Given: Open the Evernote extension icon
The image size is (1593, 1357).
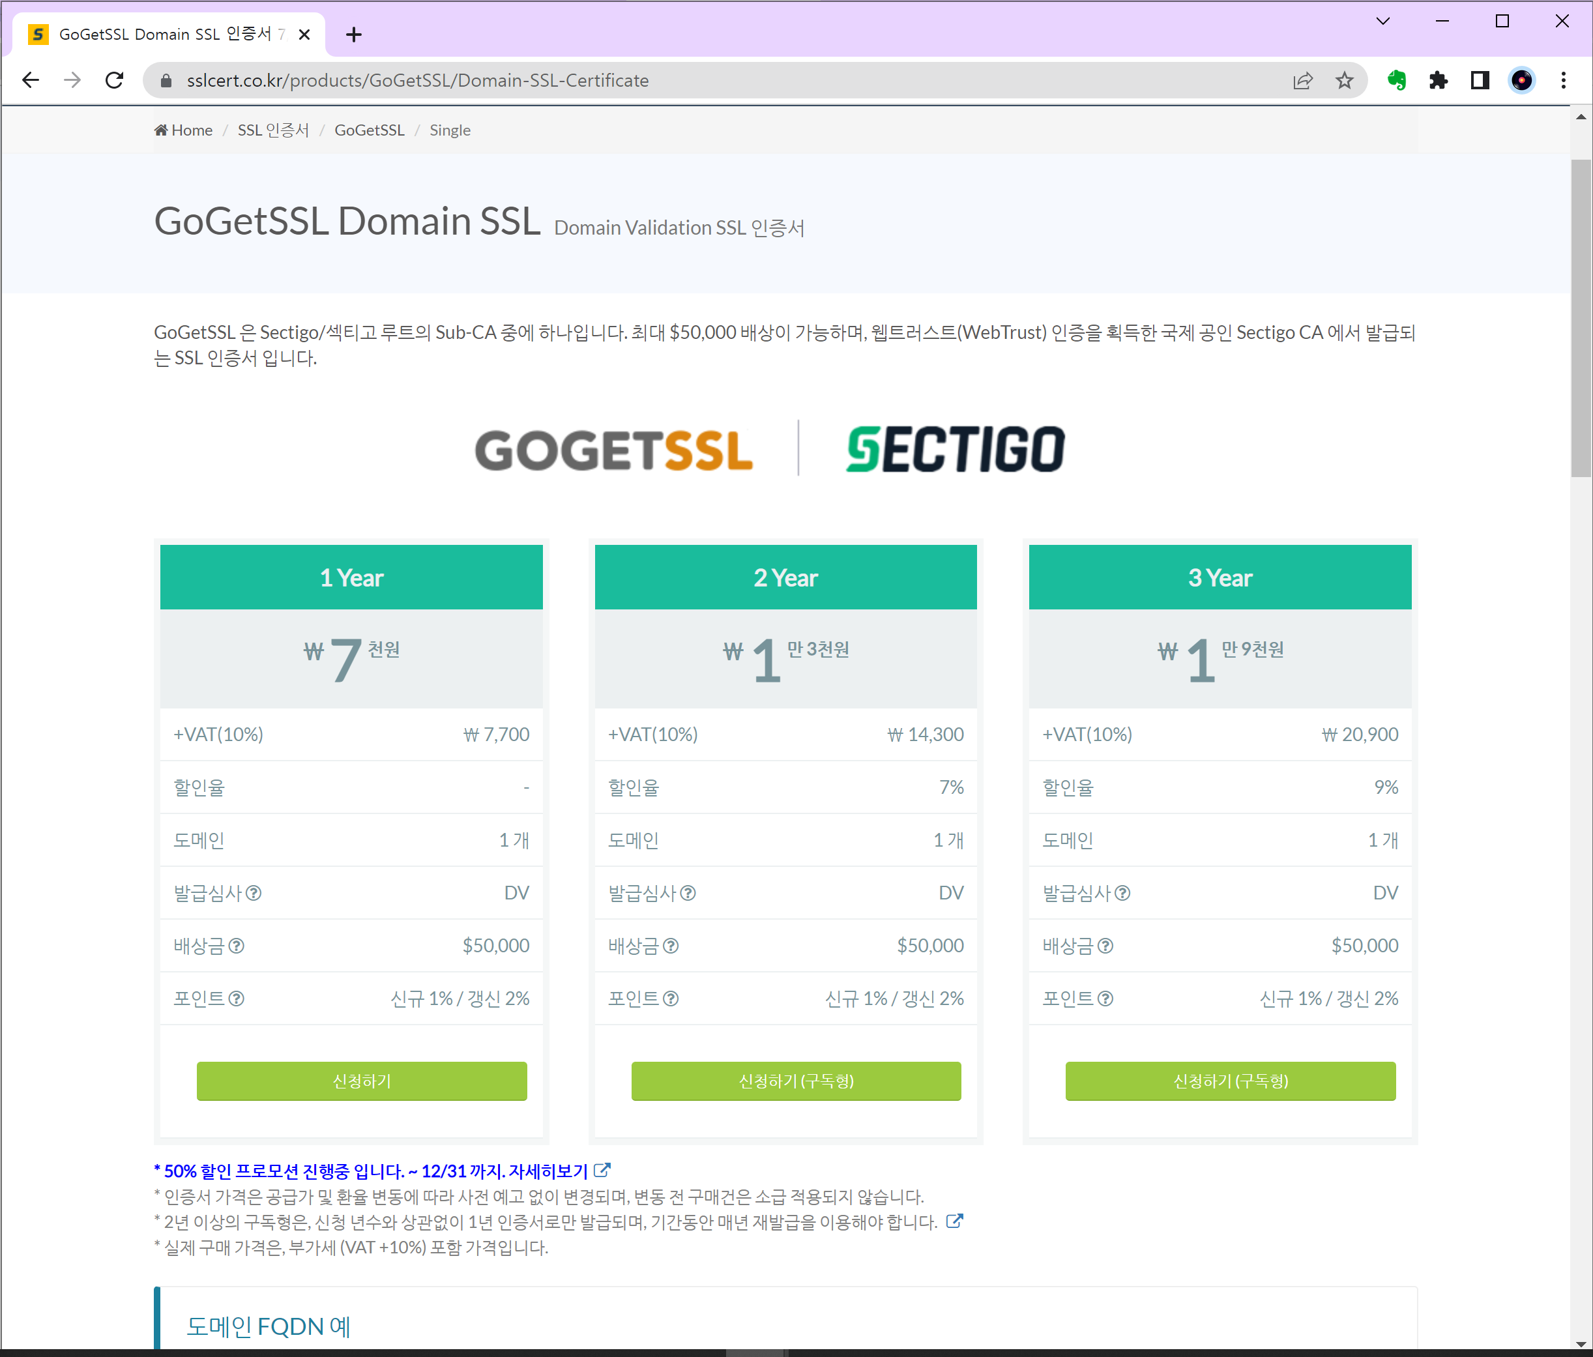Looking at the screenshot, I should coord(1396,80).
